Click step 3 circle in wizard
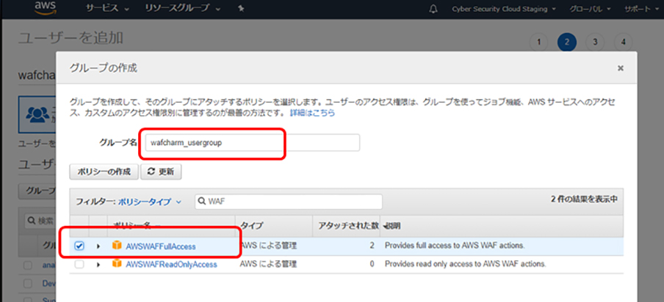Image resolution: width=664 pixels, height=302 pixels. 595,42
